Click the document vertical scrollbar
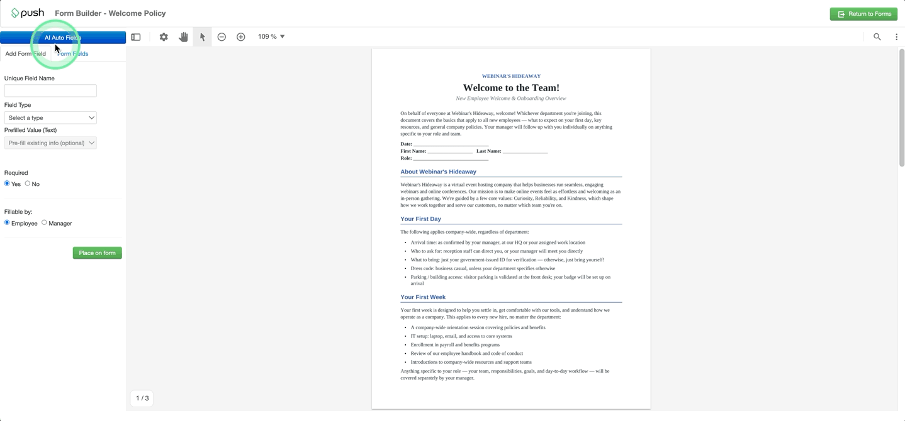905x421 pixels. (x=901, y=107)
